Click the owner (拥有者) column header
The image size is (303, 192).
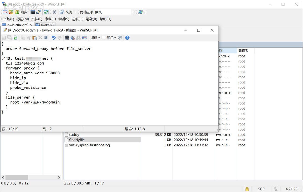click(245, 51)
